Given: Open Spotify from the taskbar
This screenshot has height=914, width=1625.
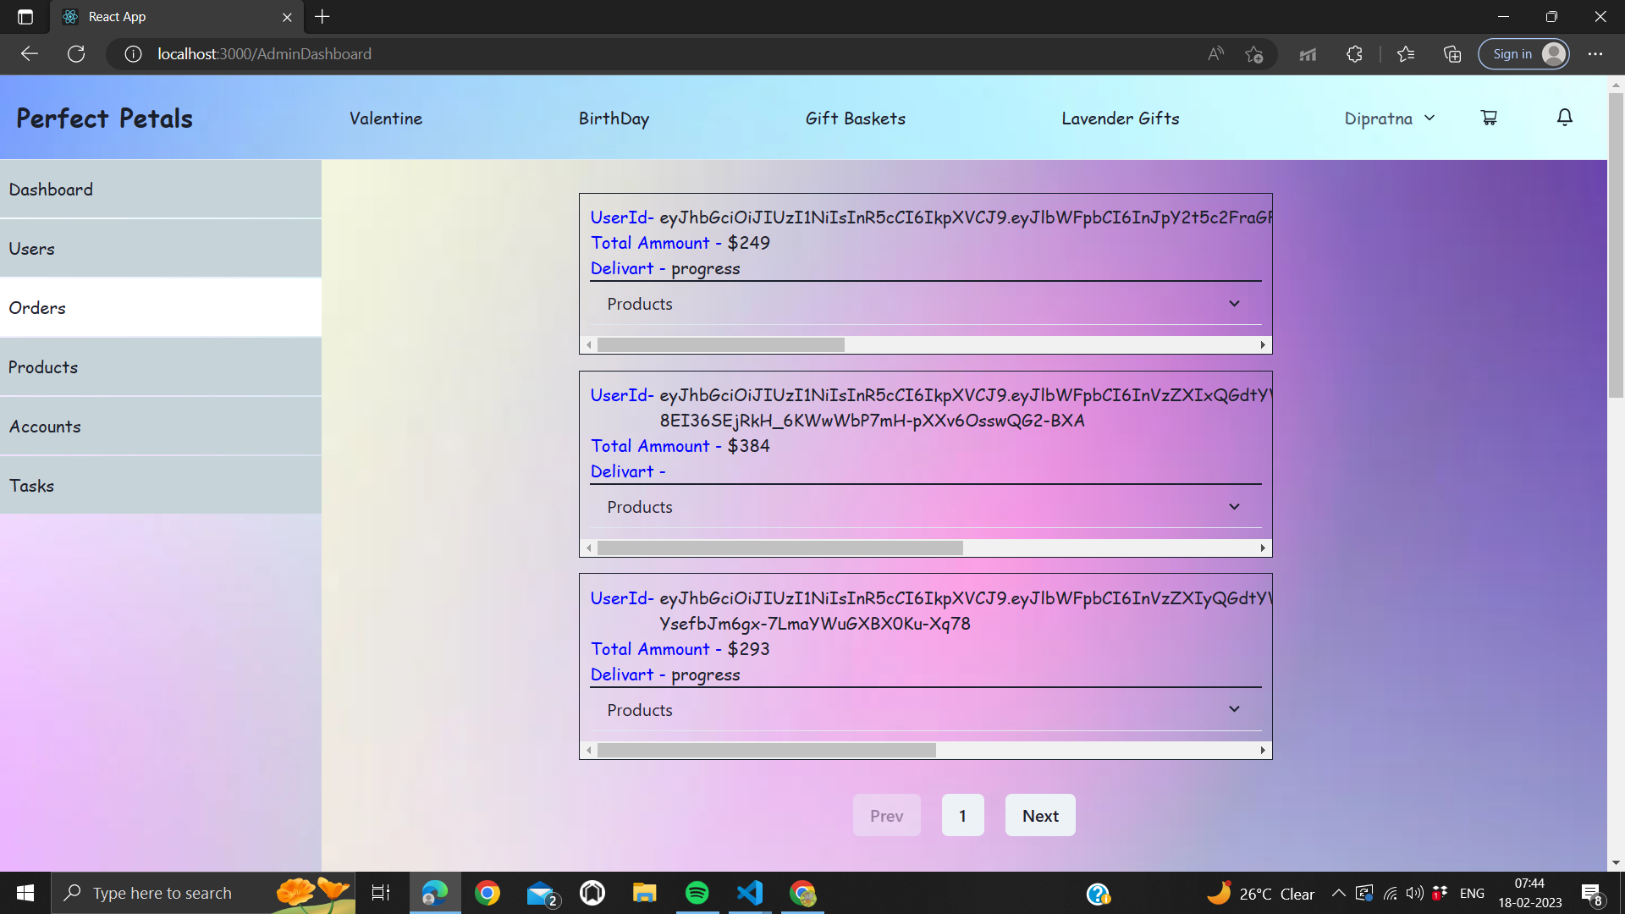Looking at the screenshot, I should 697,893.
